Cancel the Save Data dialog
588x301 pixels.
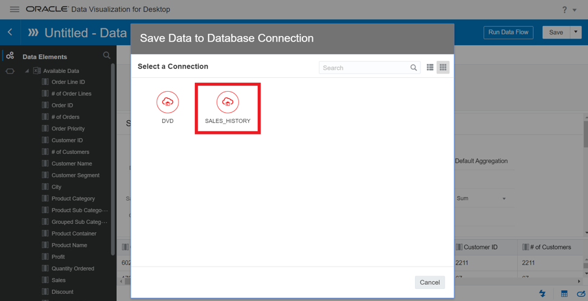click(x=430, y=282)
